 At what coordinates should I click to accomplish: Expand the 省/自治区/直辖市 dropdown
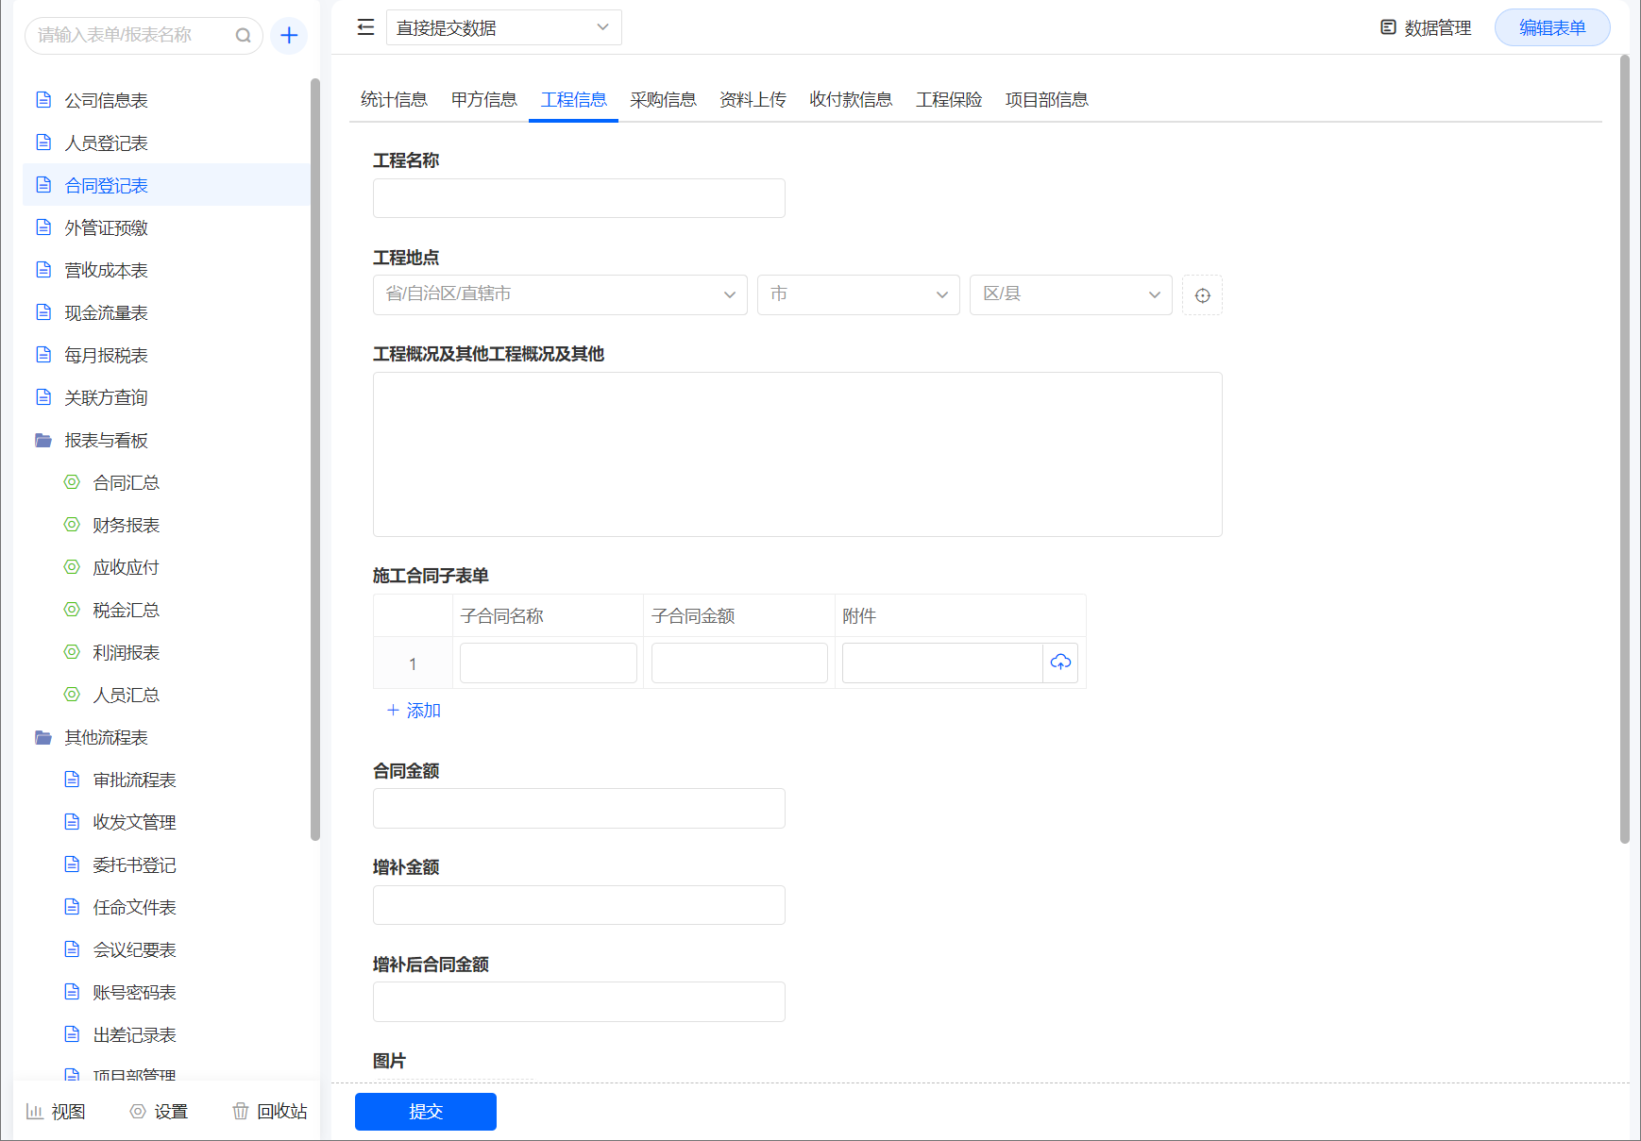[x=560, y=294]
